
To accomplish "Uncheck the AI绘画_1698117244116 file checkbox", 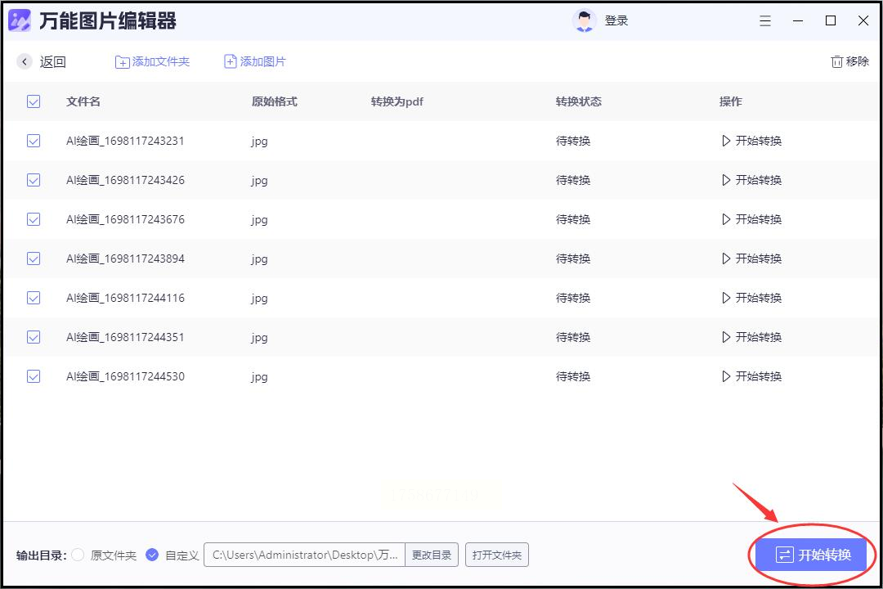I will pos(34,298).
